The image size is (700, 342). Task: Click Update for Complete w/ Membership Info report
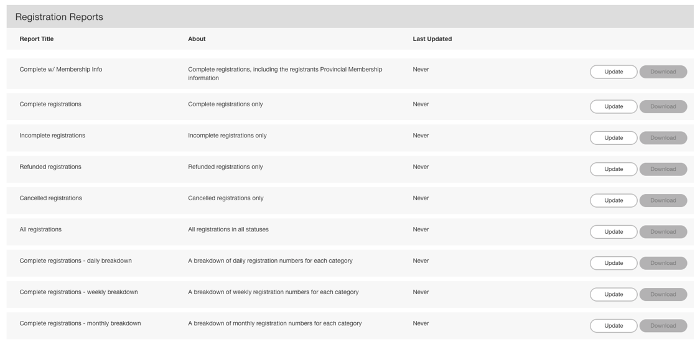[x=613, y=72]
